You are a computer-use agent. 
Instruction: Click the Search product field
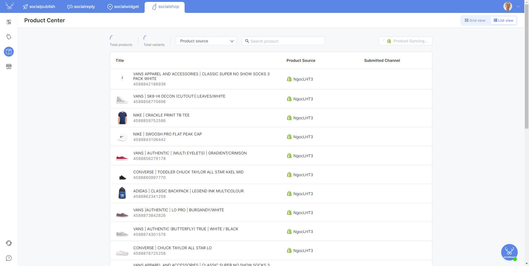(x=283, y=41)
